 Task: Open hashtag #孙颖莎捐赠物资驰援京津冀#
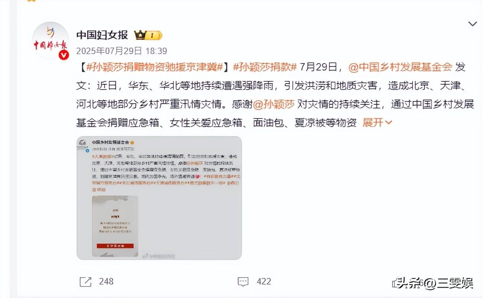click(154, 67)
